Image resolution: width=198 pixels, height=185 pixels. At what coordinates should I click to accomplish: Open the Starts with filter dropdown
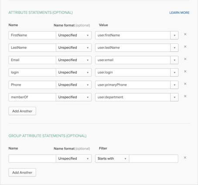pyautogui.click(x=112, y=159)
